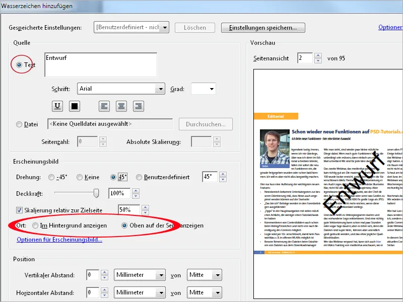This screenshot has height=302, width=403.
Task: Decrease the Vertikaler Abstand value
Action: (104, 278)
